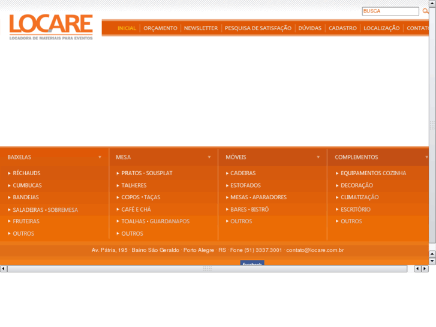Open the EQUIPAMENTOS COZINHA link

point(374,173)
